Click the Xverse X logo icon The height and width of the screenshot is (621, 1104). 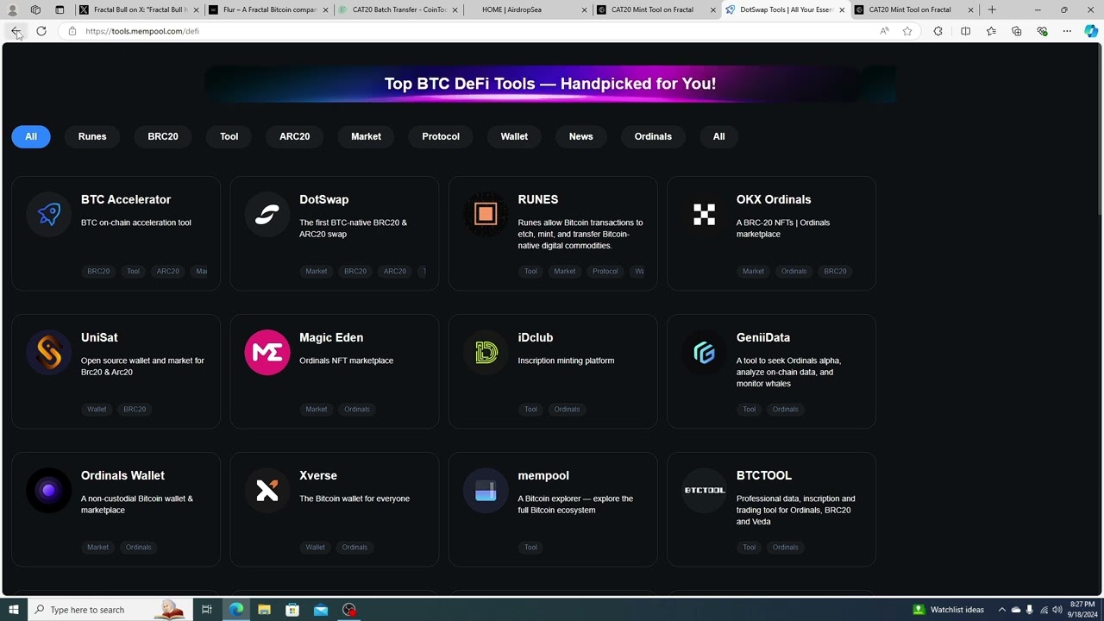pyautogui.click(x=267, y=491)
